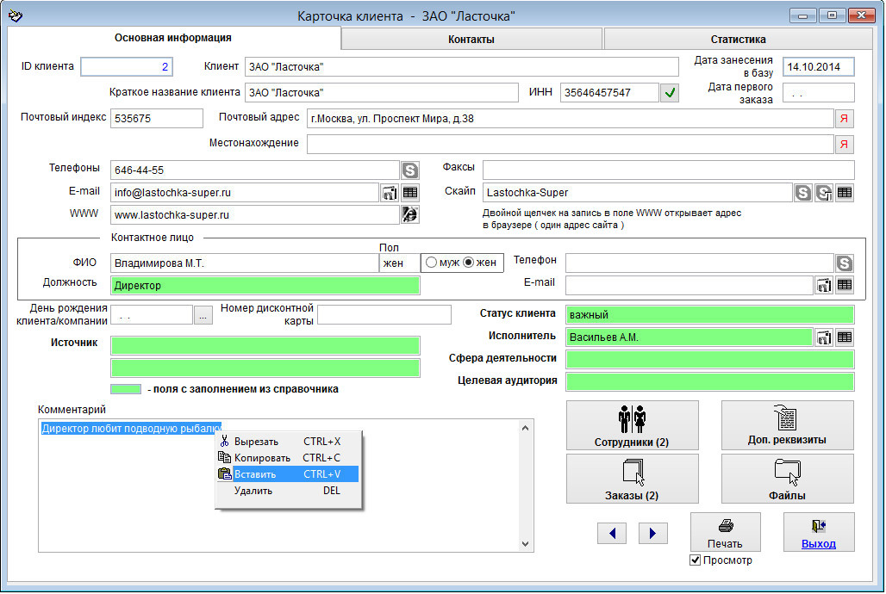The height and width of the screenshot is (594, 886).
Task: Click Yandex map icon next to Почтовый адрес
Action: (x=845, y=119)
